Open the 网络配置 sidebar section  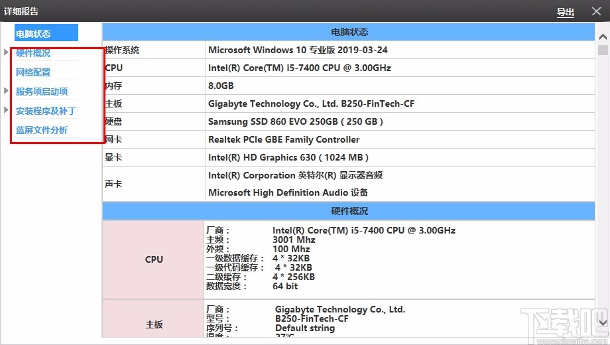tap(33, 72)
